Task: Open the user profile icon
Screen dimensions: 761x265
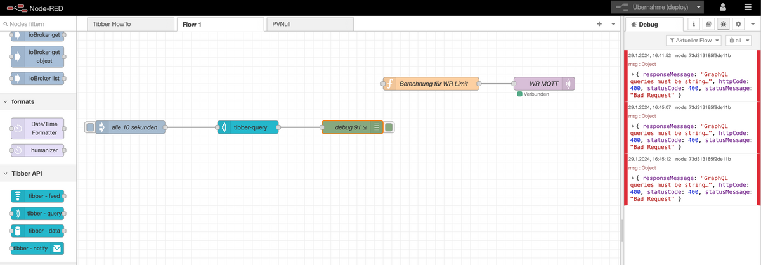Action: pyautogui.click(x=723, y=7)
